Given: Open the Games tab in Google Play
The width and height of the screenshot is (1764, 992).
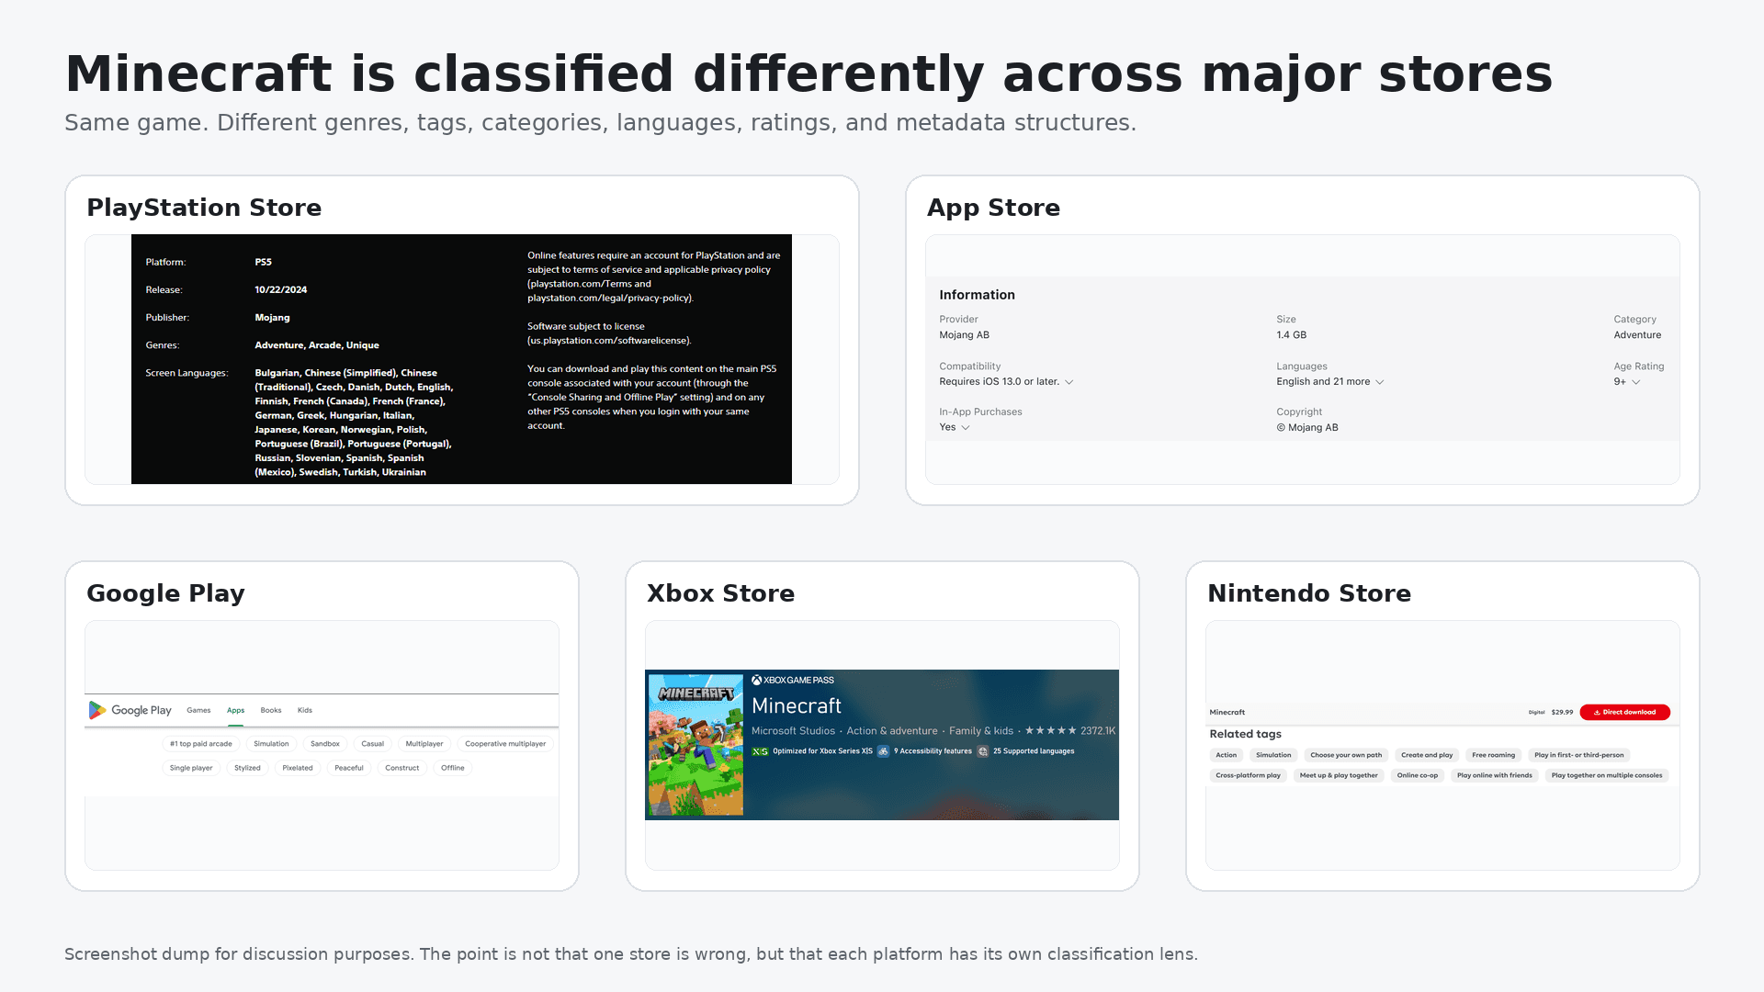Looking at the screenshot, I should (198, 710).
